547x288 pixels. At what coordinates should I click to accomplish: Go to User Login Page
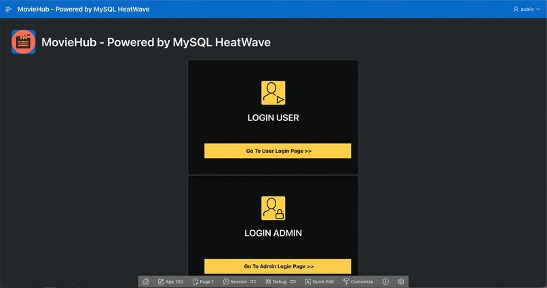278,151
